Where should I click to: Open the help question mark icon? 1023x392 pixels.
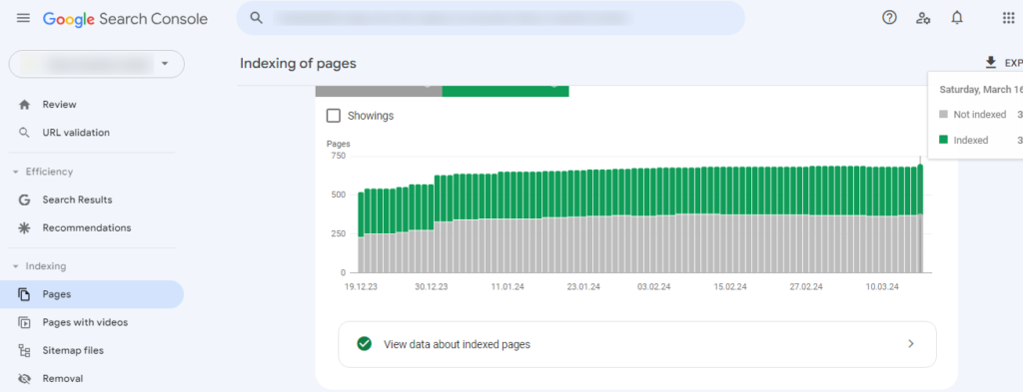coord(889,18)
